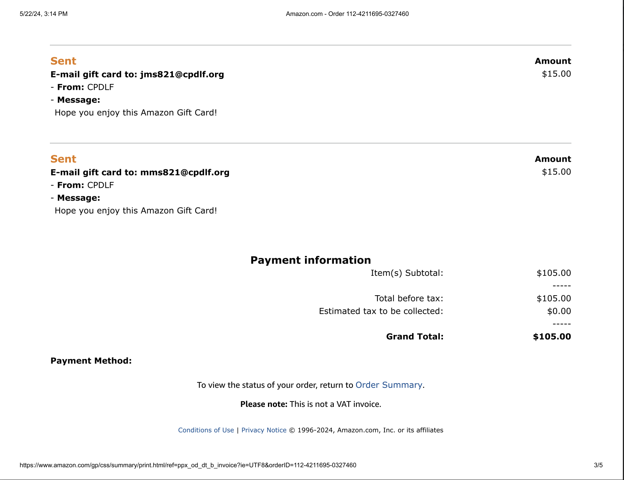624x480 pixels.
Task: Click the second gift card $15.00 amount
Action: 556,172
